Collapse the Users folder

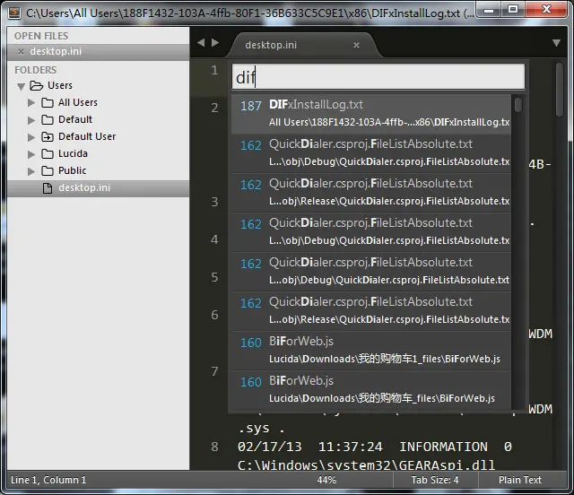pyautogui.click(x=21, y=86)
